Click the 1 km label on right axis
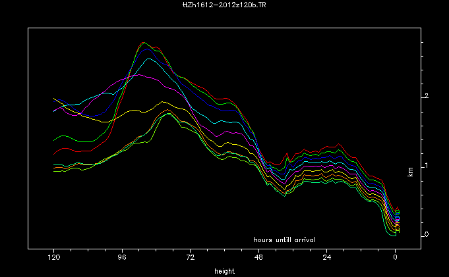 (427, 165)
